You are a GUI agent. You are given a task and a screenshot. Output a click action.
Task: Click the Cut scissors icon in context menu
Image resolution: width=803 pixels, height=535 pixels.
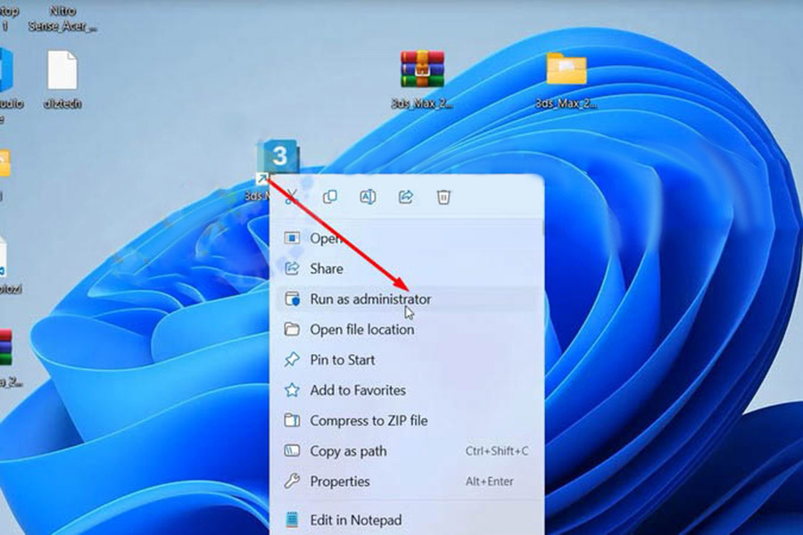[291, 197]
